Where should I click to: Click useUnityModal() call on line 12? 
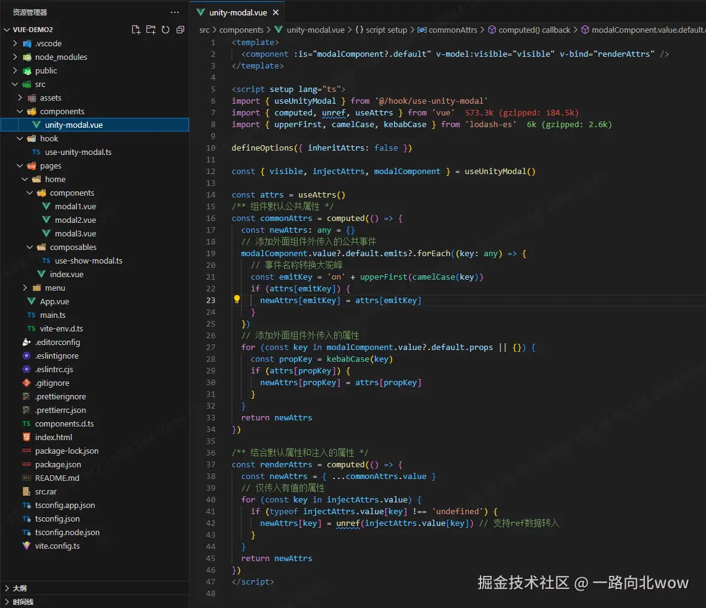500,171
